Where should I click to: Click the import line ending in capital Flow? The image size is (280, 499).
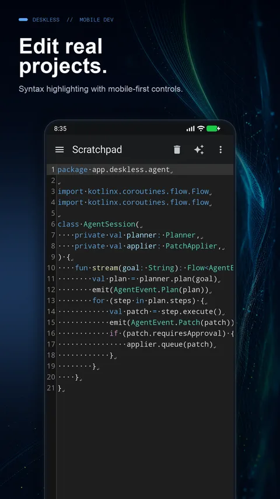point(135,191)
